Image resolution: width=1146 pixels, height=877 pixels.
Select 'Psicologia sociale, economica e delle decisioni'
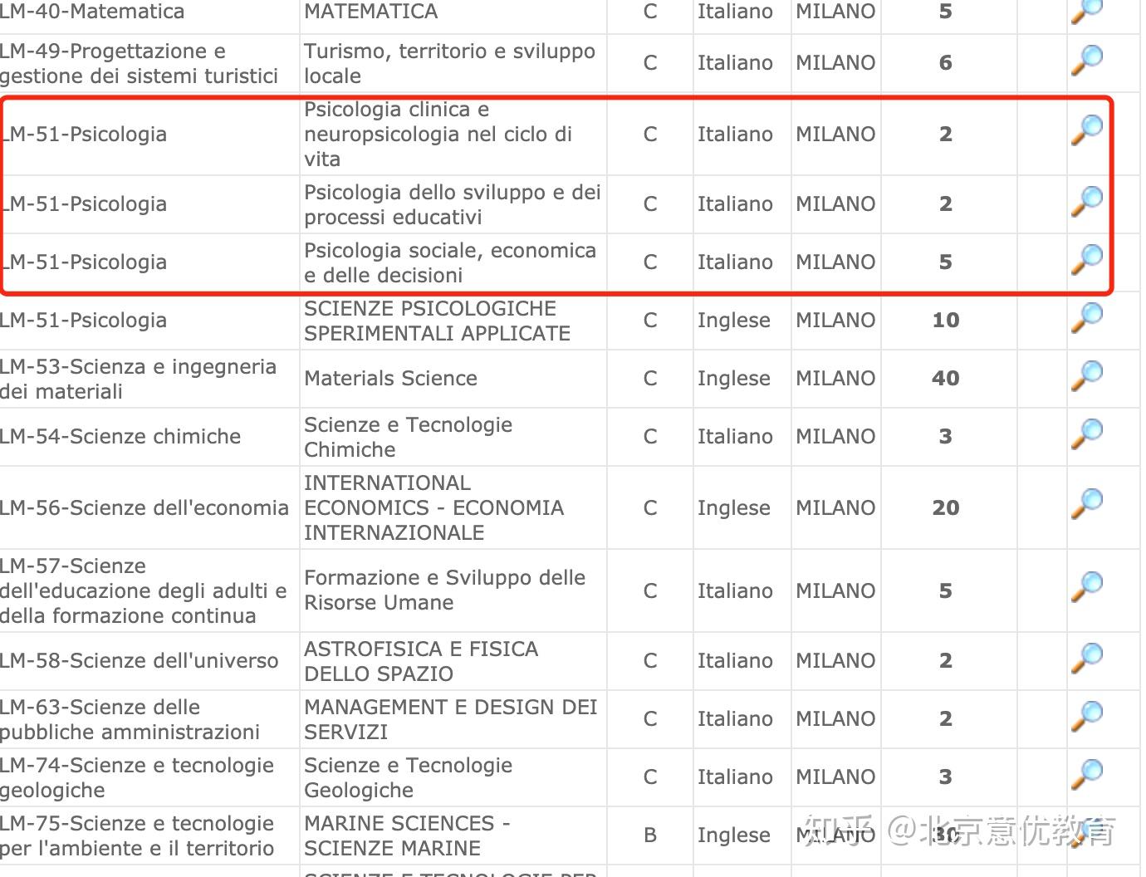tap(450, 262)
